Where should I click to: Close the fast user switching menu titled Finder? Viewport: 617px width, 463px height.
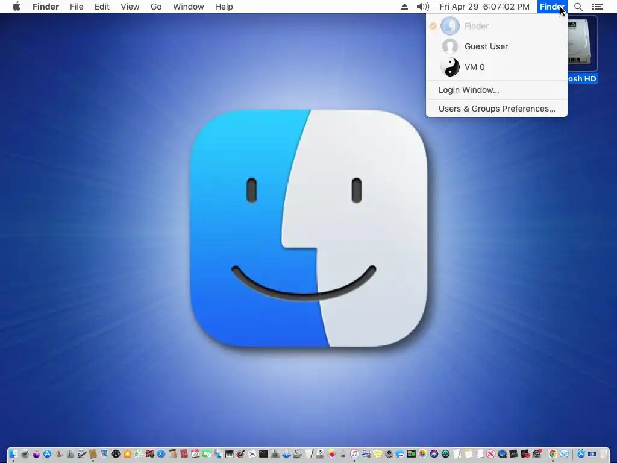(x=552, y=7)
